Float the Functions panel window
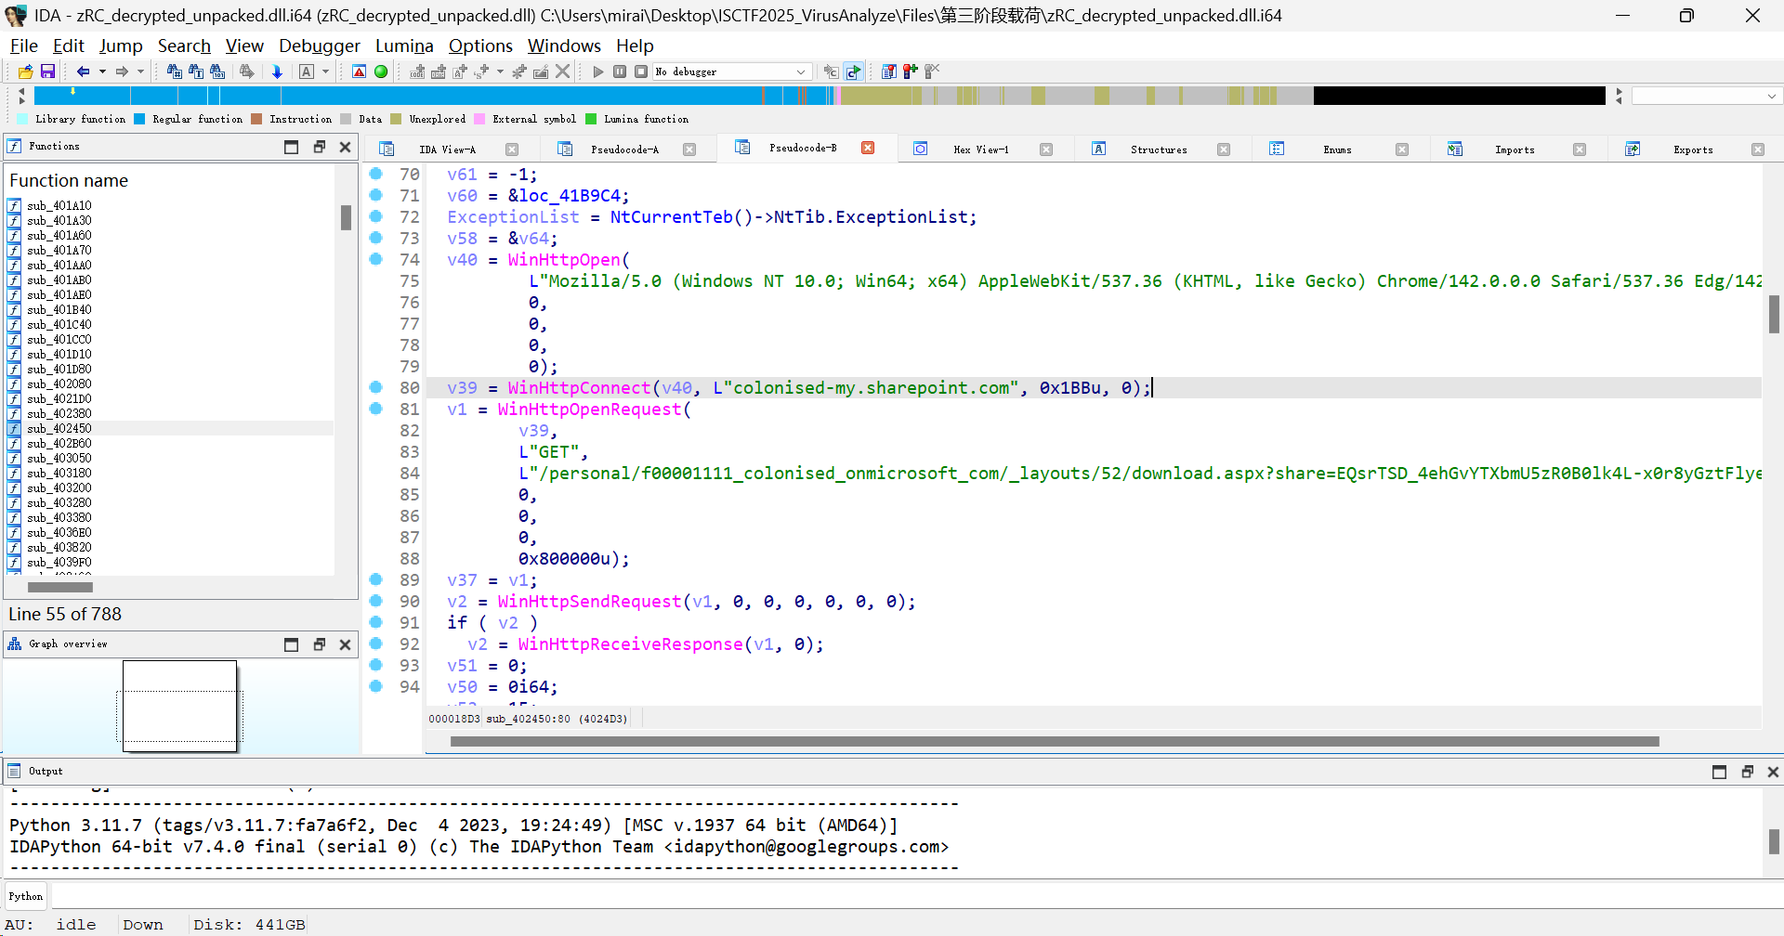 point(319,147)
